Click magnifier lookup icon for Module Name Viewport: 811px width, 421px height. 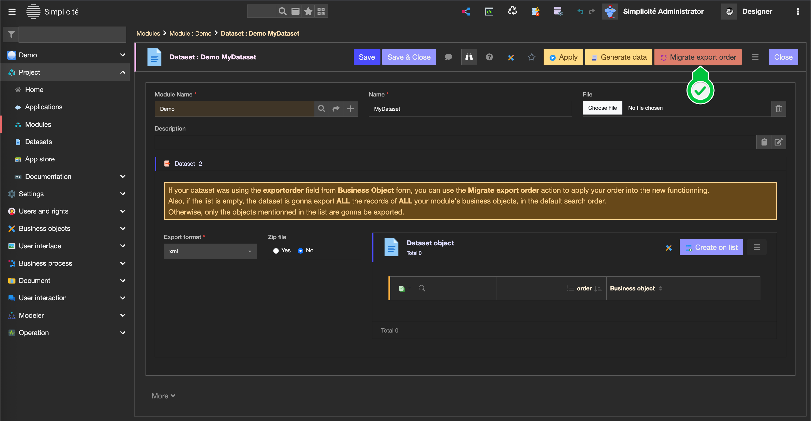321,109
